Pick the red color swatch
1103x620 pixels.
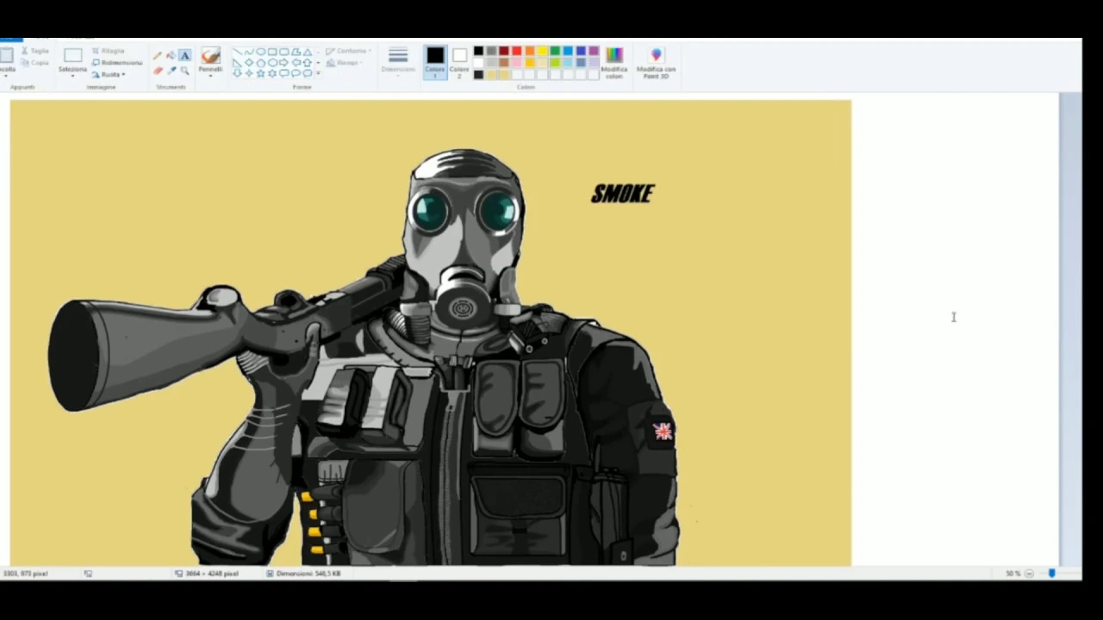517,51
